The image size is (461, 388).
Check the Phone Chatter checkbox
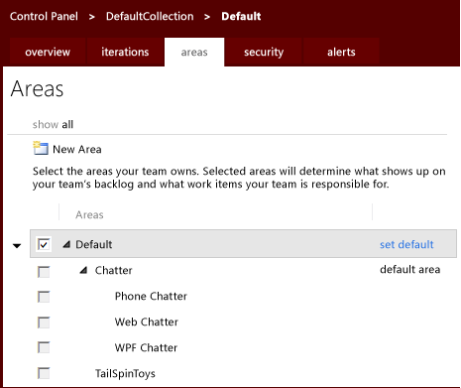click(44, 297)
